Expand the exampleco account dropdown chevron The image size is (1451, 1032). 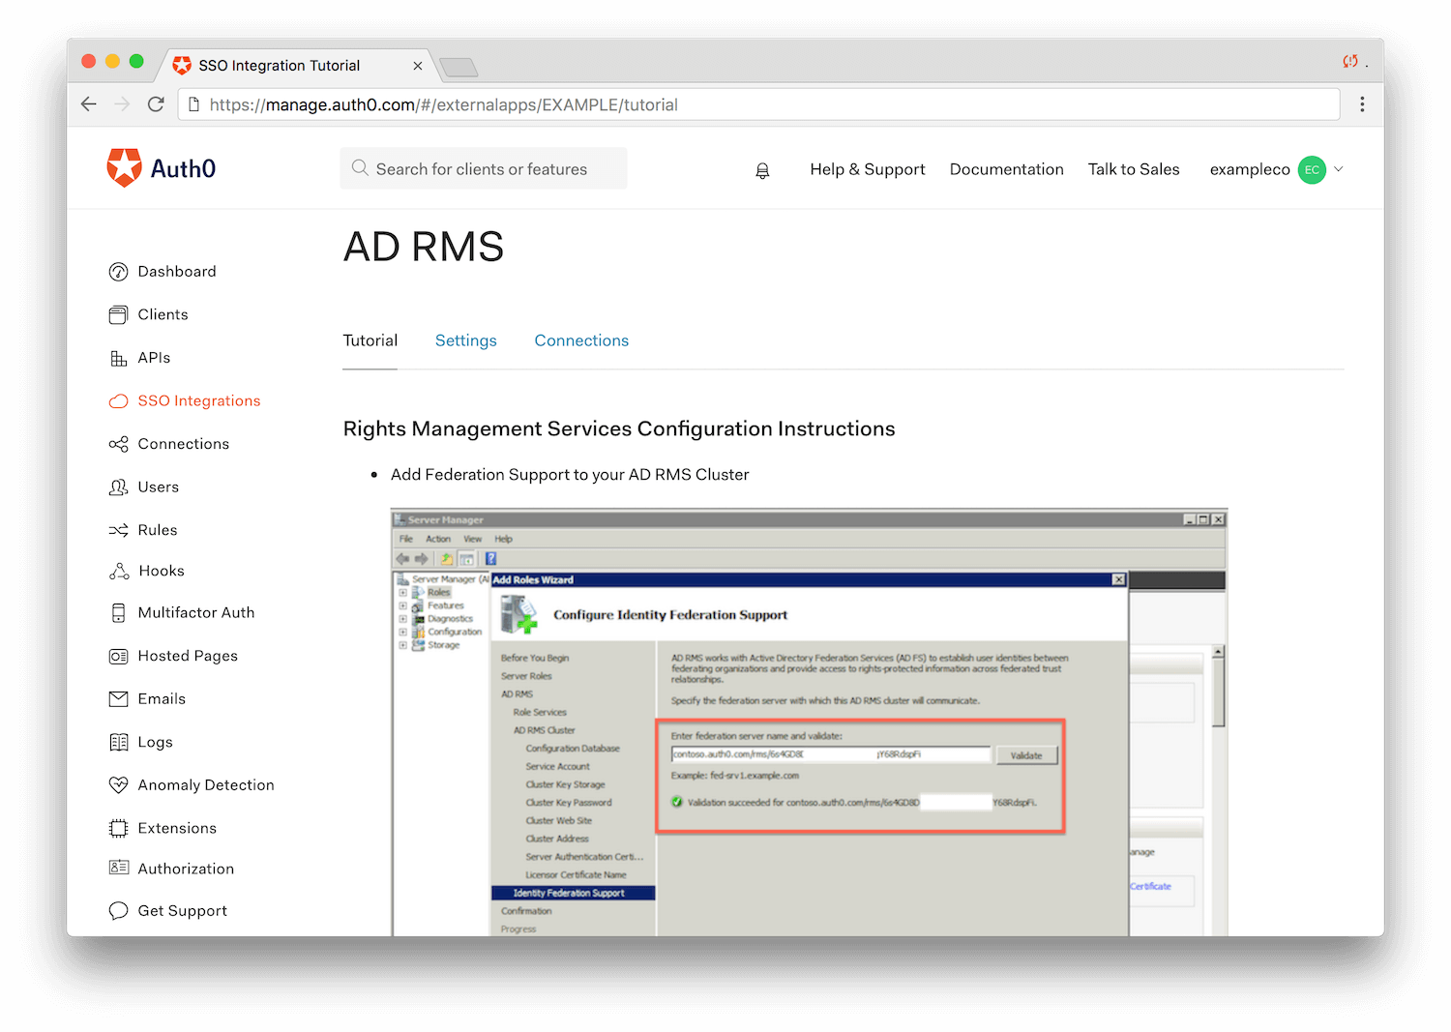[x=1339, y=169]
